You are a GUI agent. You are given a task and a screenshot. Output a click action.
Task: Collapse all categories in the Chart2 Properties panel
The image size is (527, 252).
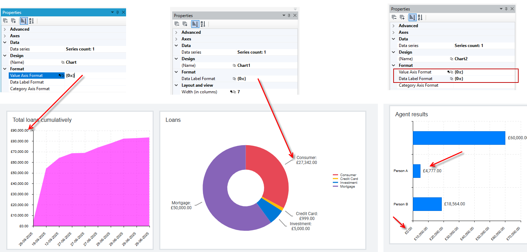(x=394, y=17)
